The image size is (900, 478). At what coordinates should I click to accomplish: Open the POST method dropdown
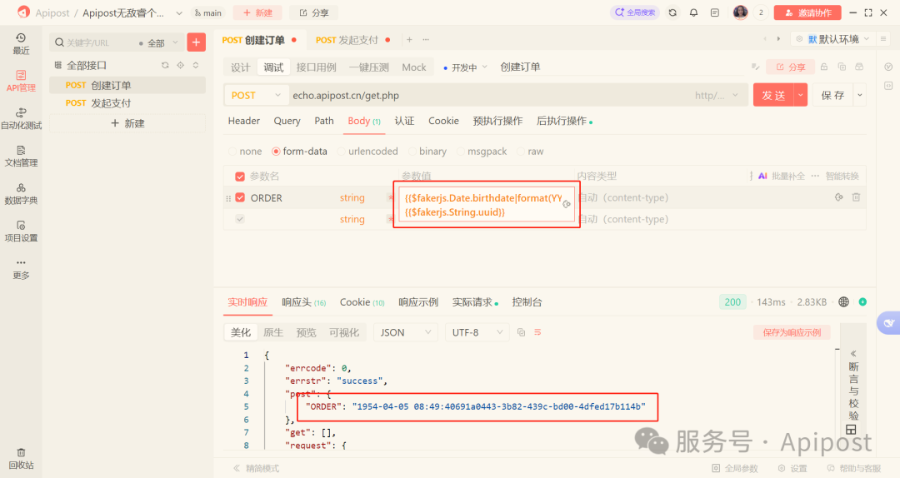255,95
